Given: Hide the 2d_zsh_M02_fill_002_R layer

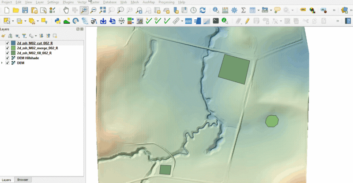Looking at the screenshot, I should tap(8, 53).
